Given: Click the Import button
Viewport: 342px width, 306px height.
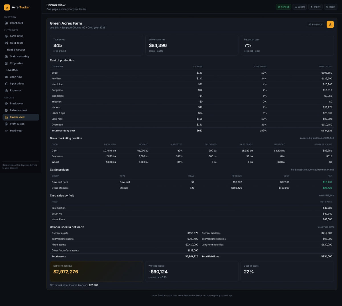Looking at the screenshot, I should click(x=315, y=7).
